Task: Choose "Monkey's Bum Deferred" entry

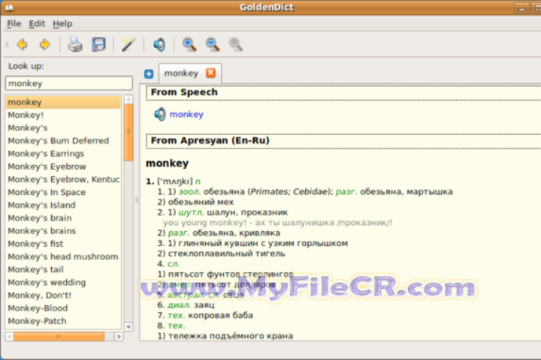Action: tap(63, 141)
